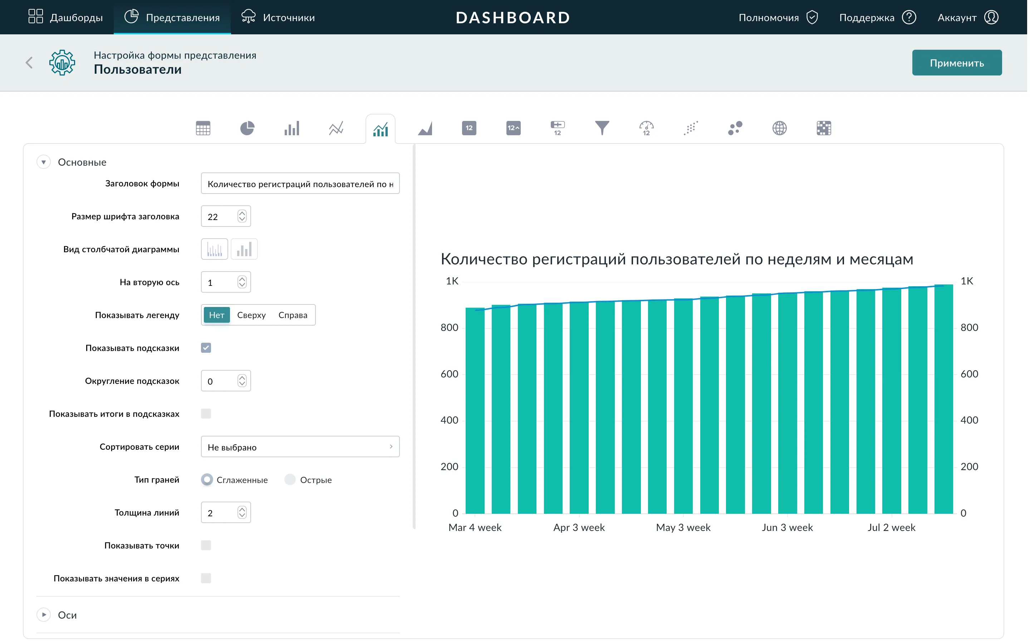The image size is (1030, 644).
Task: Select the globe map chart icon
Action: (x=779, y=128)
